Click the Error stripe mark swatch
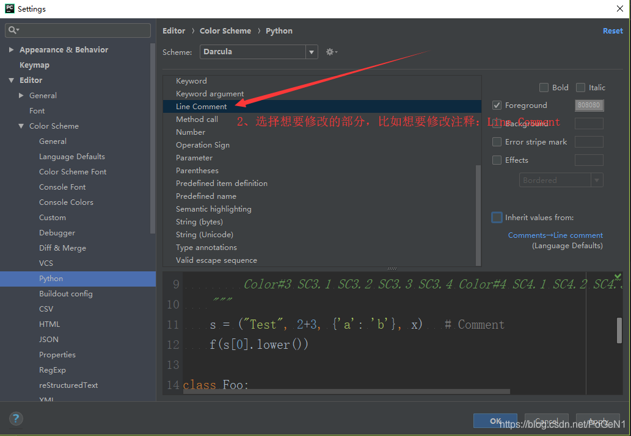631x436 pixels. (589, 142)
